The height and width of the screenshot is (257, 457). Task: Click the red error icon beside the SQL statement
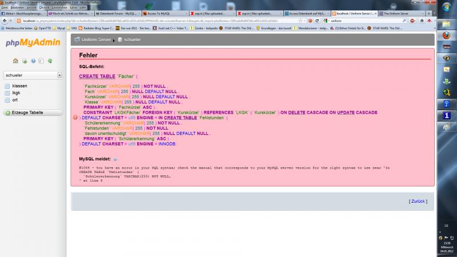click(x=76, y=118)
